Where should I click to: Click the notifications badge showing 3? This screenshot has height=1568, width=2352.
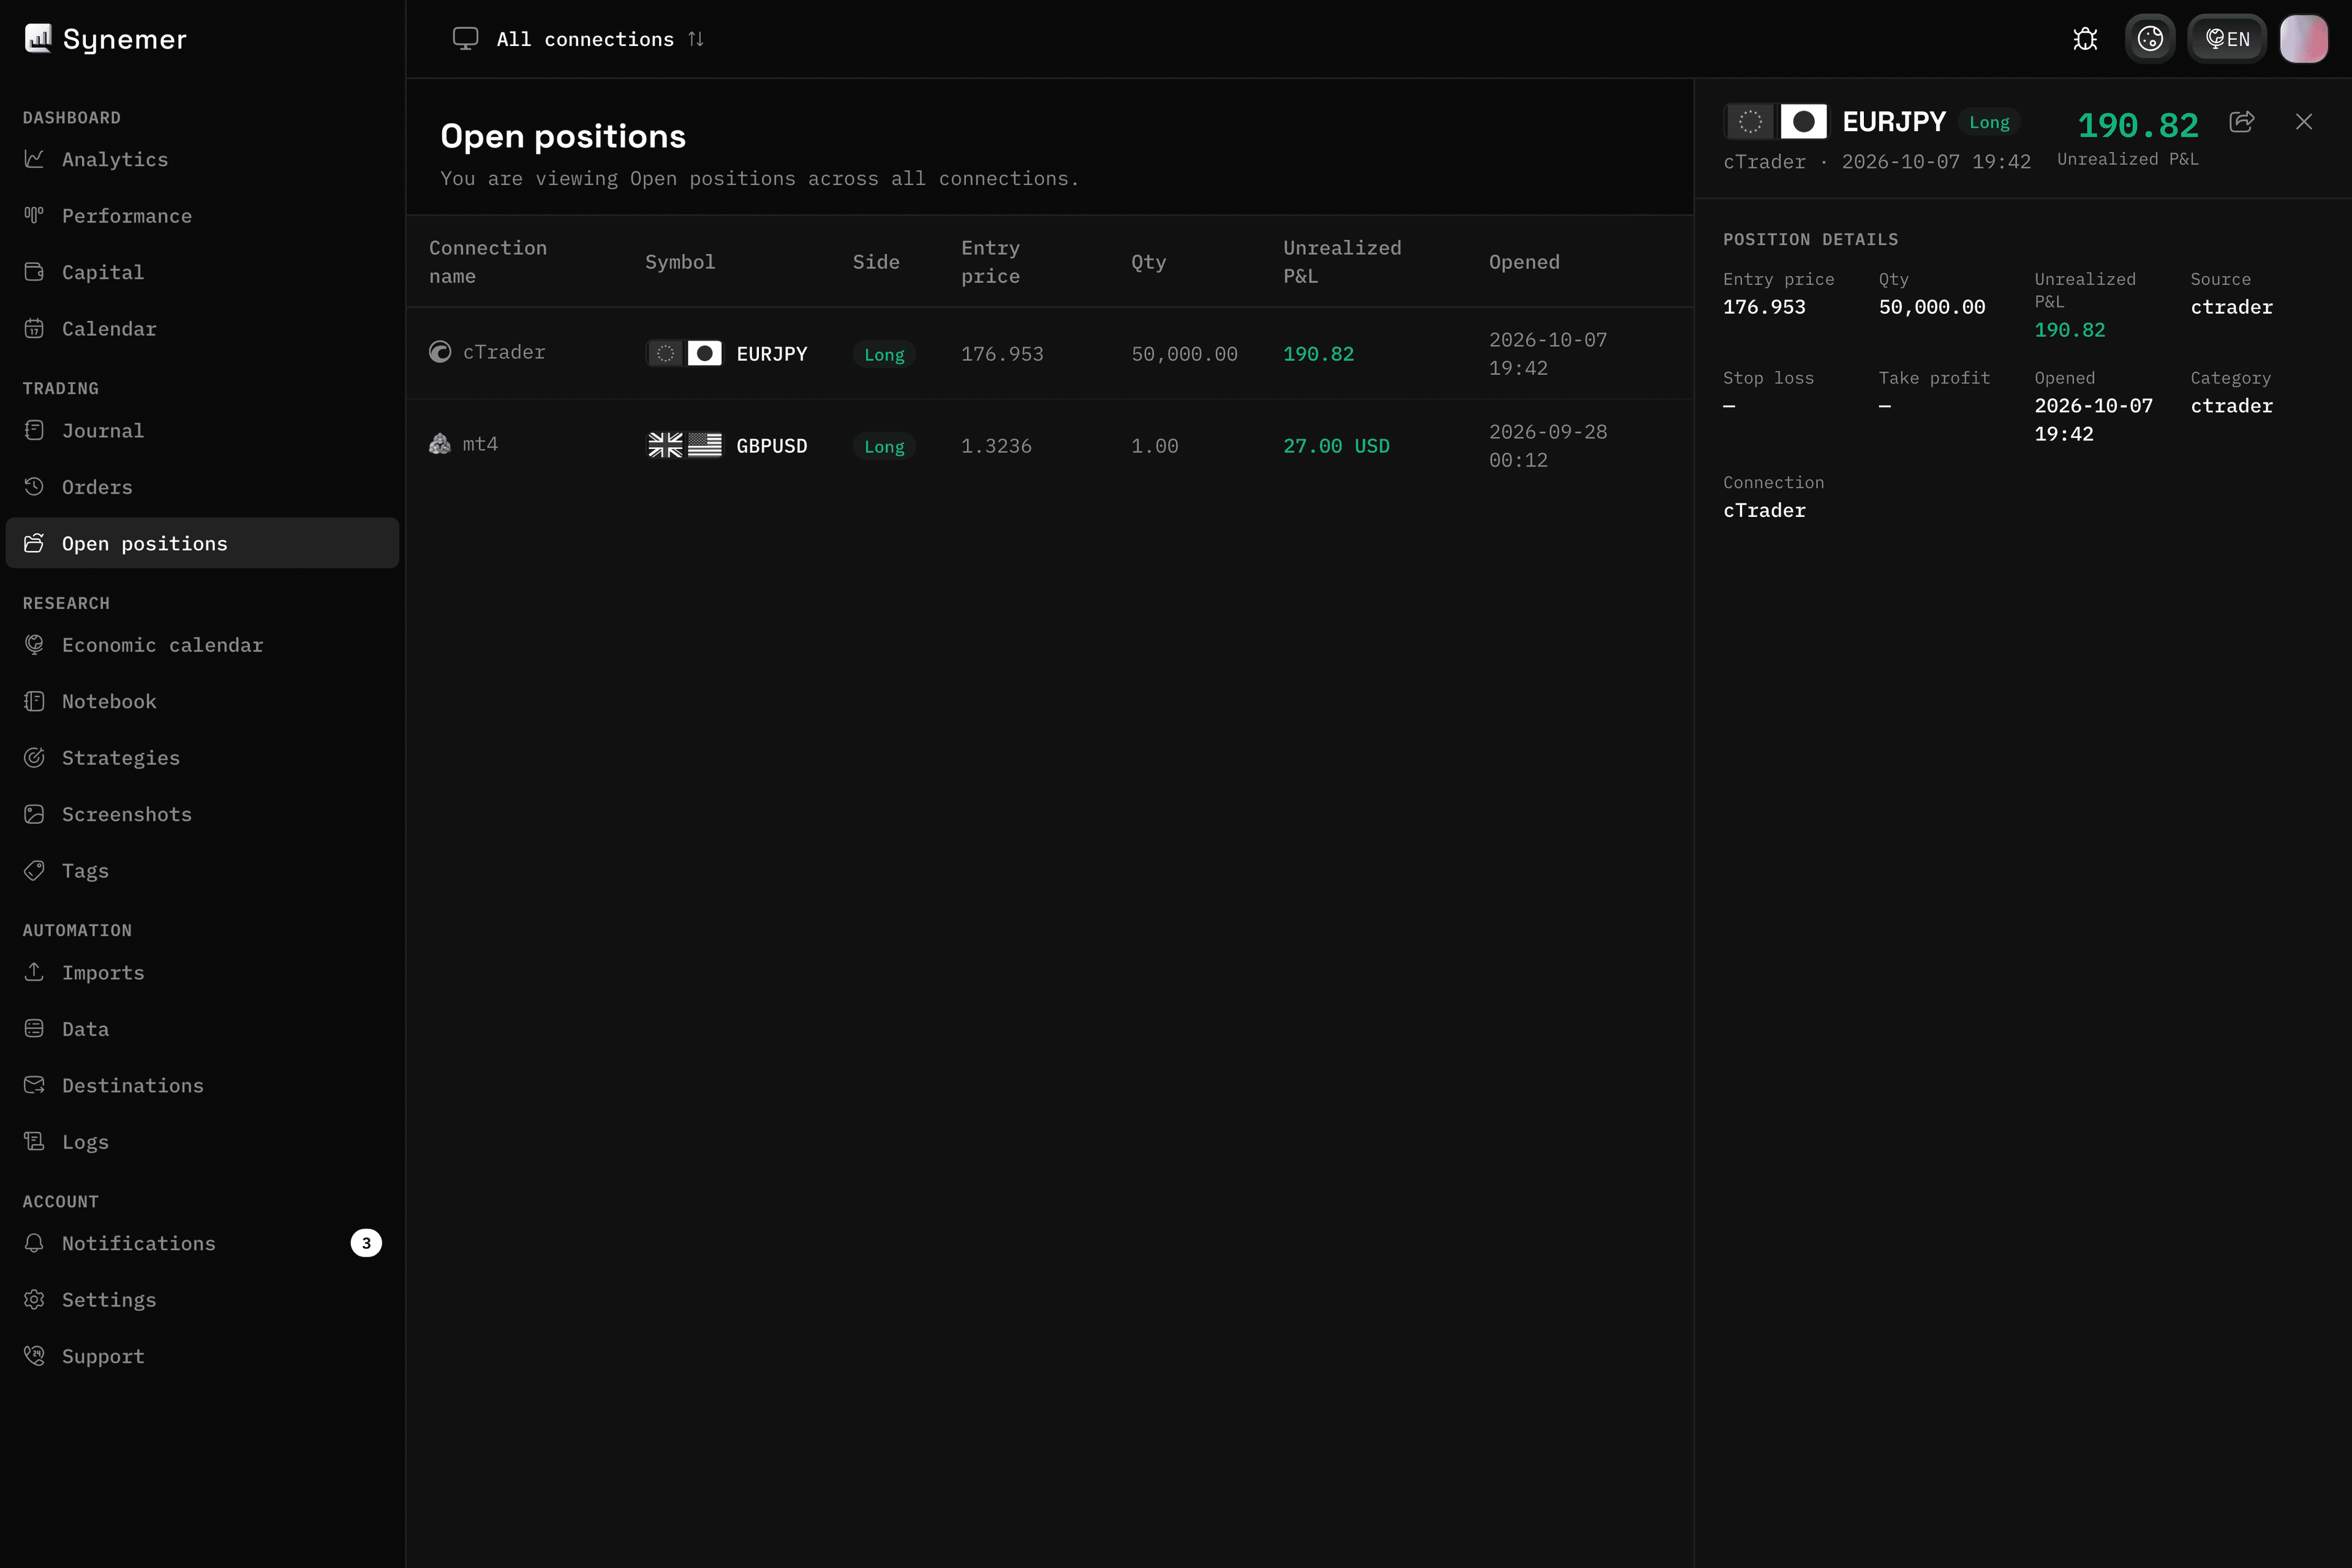[x=366, y=1243]
